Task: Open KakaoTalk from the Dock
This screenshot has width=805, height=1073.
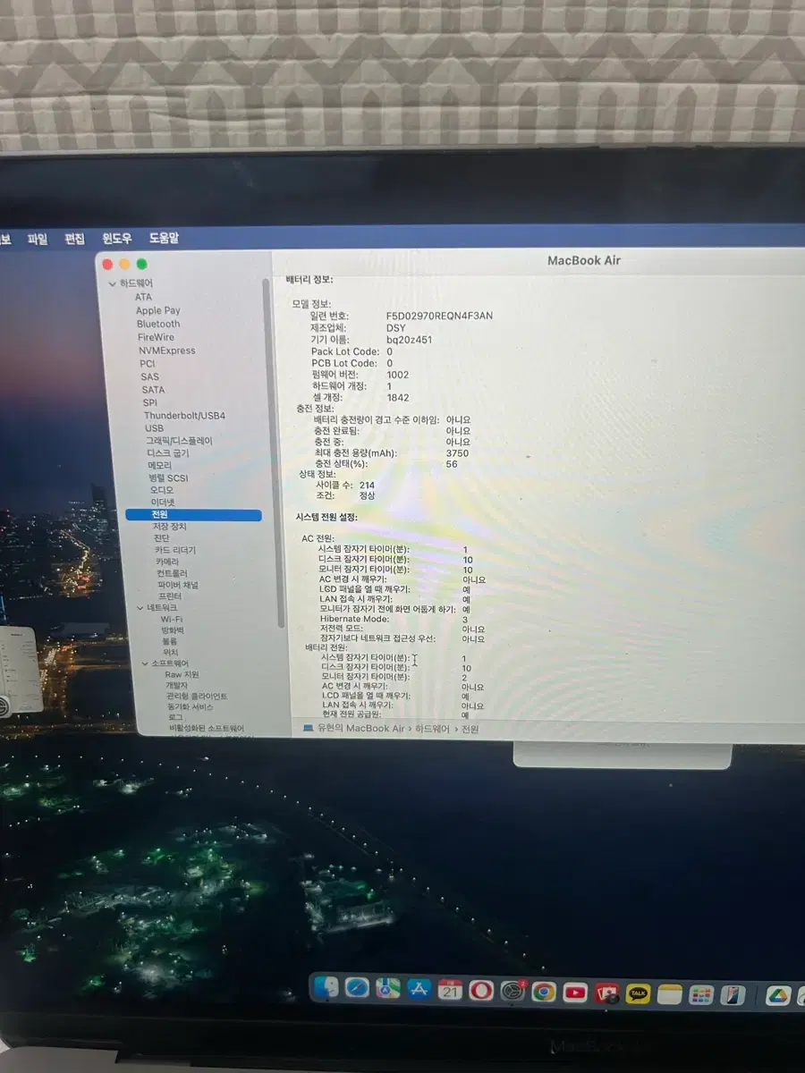Action: click(x=638, y=994)
